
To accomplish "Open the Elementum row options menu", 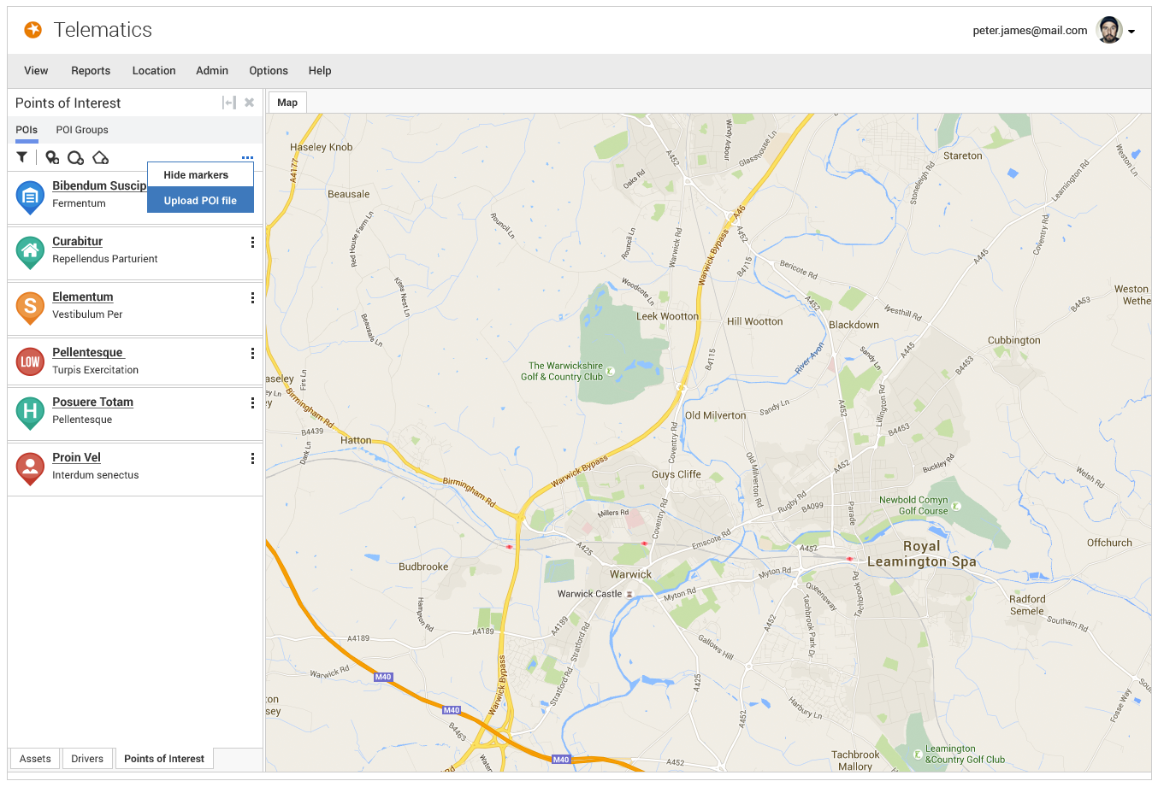I will [252, 297].
